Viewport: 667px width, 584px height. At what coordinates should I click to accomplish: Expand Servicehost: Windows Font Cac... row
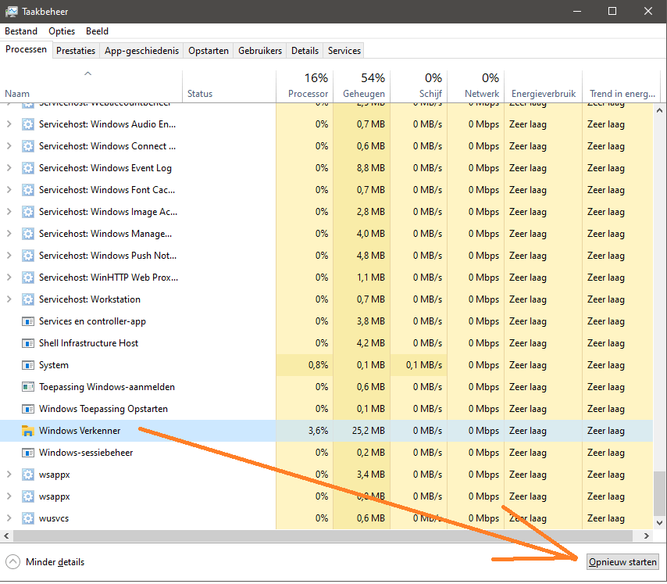coord(9,190)
